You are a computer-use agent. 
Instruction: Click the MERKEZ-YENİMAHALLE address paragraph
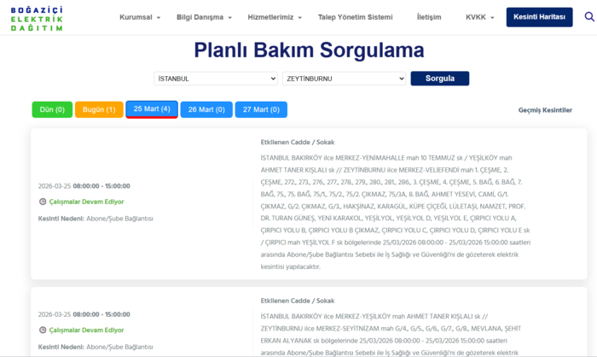pyautogui.click(x=396, y=212)
